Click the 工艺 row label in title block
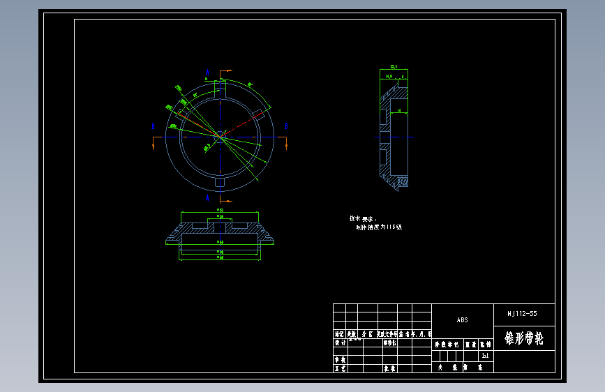The width and height of the screenshot is (605, 392). coord(340,368)
